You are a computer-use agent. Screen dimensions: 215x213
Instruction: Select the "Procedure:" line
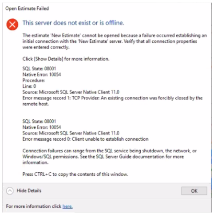point(33,81)
